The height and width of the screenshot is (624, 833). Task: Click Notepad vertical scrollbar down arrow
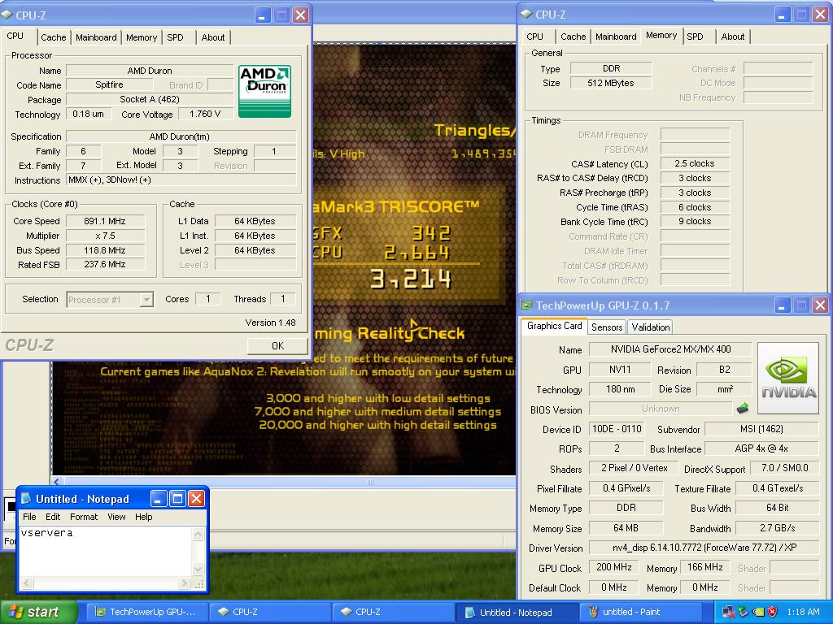point(198,570)
